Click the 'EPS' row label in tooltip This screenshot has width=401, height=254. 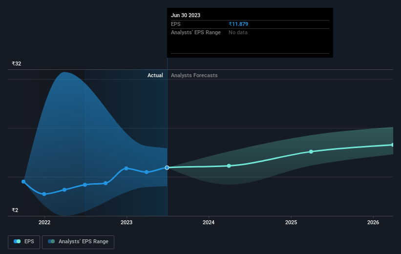[176, 24]
